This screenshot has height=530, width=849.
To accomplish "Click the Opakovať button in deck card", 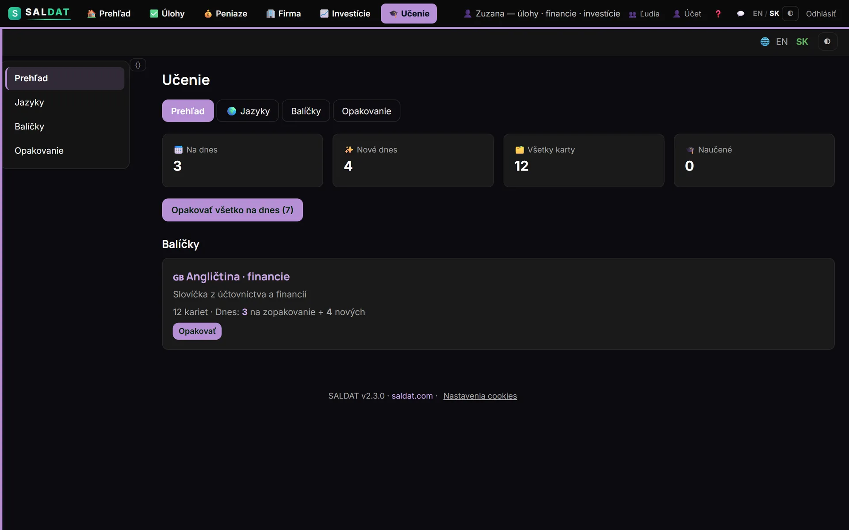I will click(x=197, y=331).
